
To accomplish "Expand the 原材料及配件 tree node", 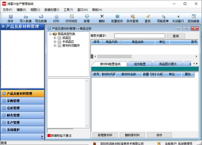I will pos(55,46).
